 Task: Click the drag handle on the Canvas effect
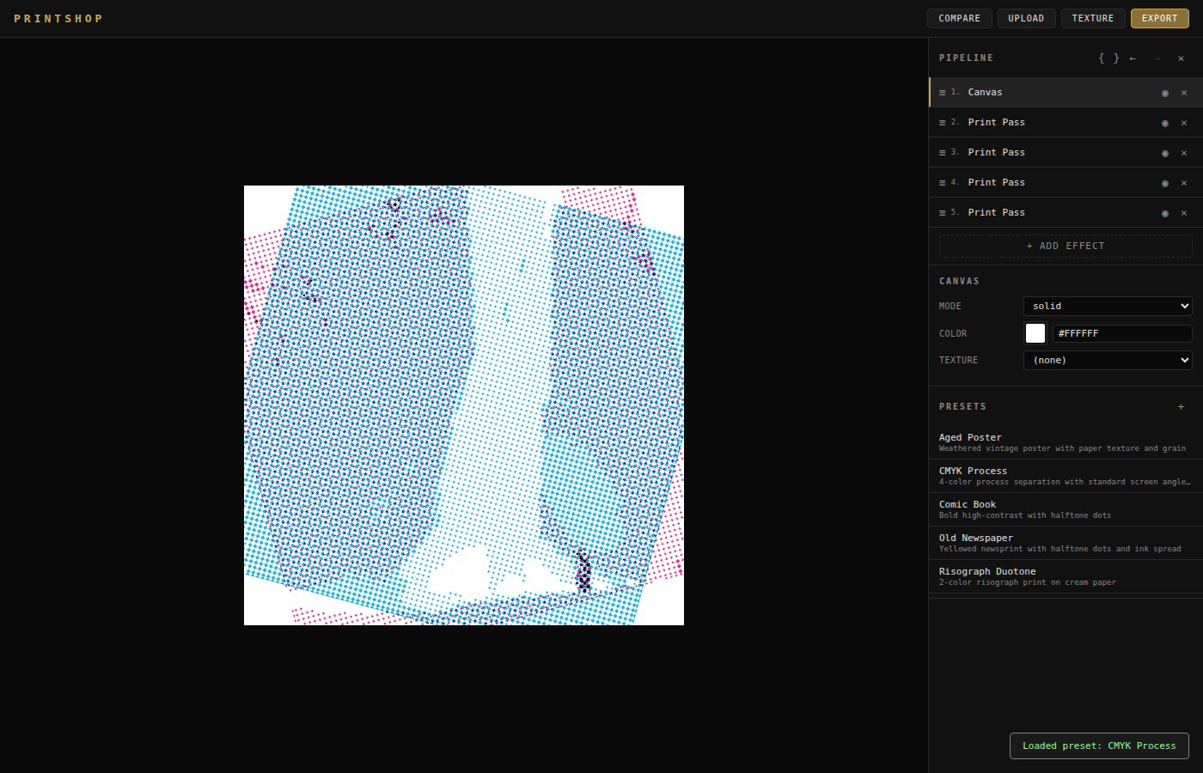pyautogui.click(x=942, y=92)
